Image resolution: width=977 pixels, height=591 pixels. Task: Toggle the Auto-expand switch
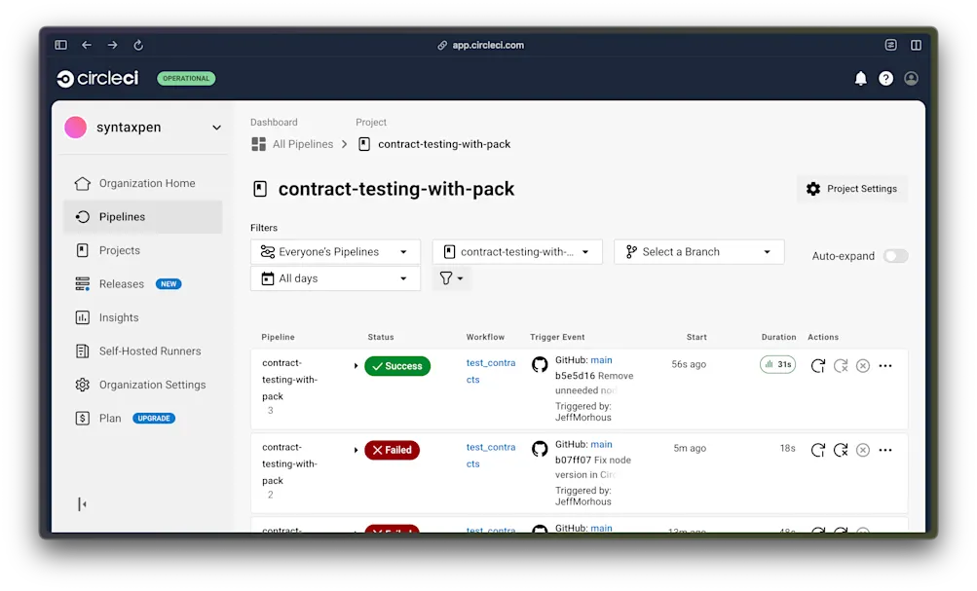pyautogui.click(x=895, y=255)
